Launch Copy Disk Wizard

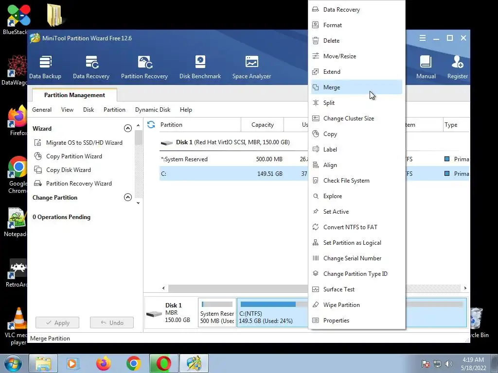pos(62,170)
